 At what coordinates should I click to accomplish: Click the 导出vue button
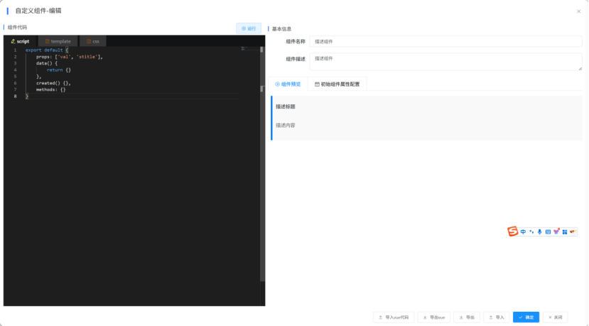[433, 317]
